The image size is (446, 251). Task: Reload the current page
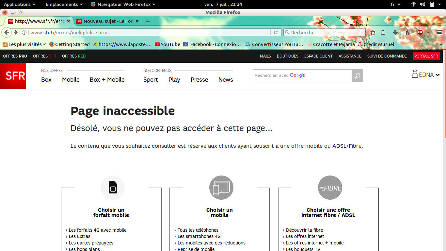click(276, 32)
